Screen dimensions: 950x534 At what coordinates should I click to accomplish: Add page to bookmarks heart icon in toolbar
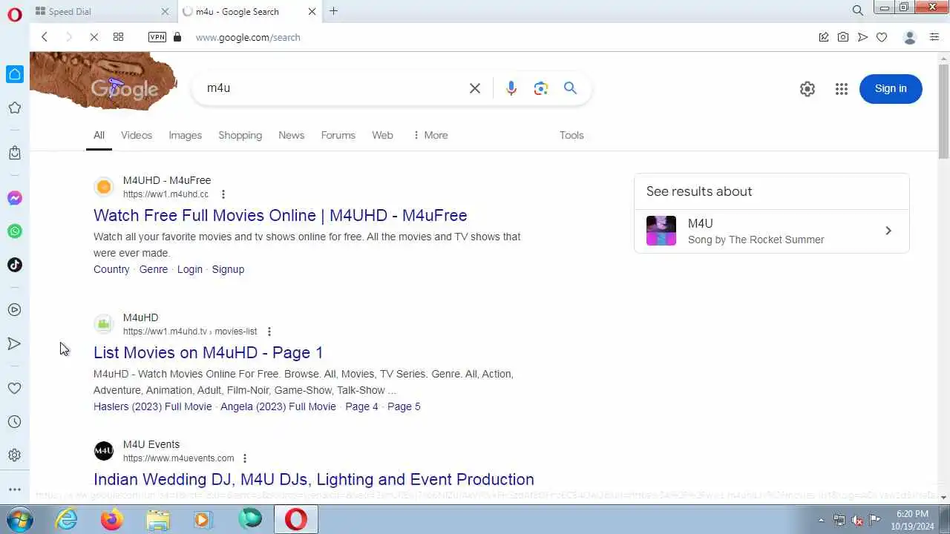[x=882, y=37]
